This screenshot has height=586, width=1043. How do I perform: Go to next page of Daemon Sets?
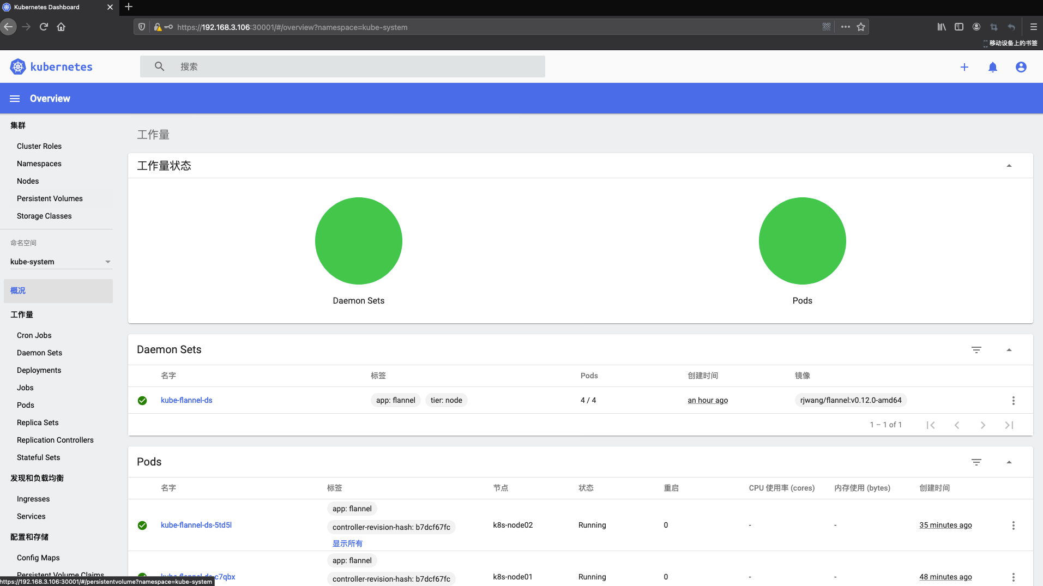(983, 425)
